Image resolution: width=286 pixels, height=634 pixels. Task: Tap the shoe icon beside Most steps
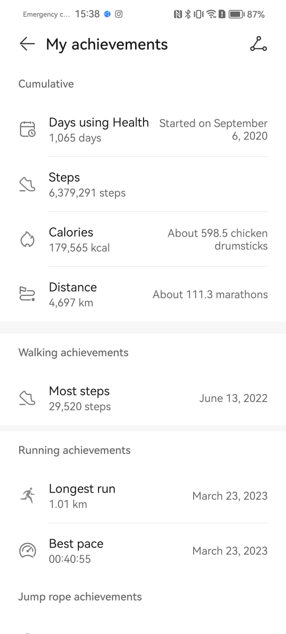click(27, 398)
